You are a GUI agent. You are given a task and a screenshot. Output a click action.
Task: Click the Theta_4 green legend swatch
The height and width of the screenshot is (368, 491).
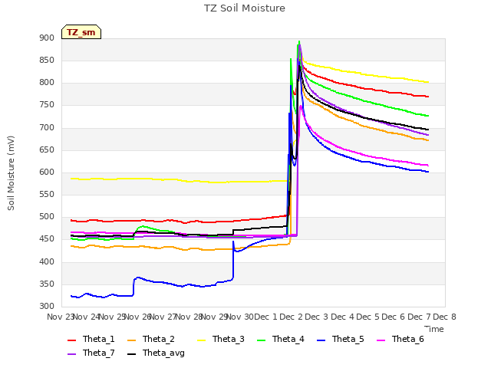(x=261, y=340)
